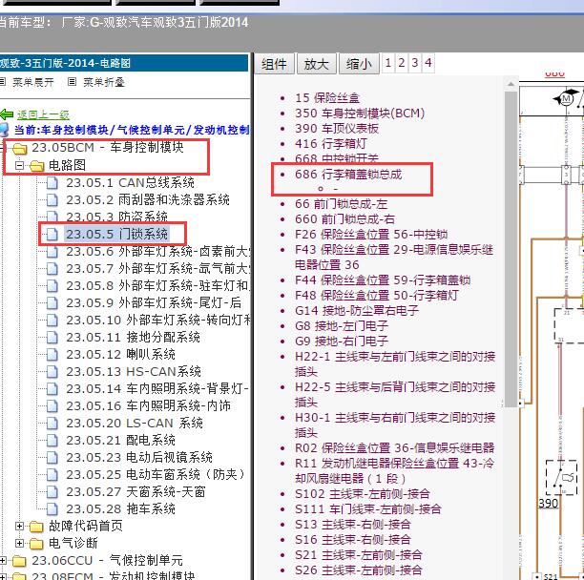The height and width of the screenshot is (580, 584).
Task: Select F26 保险丝盒位置 56-中控锁
Action: (371, 235)
